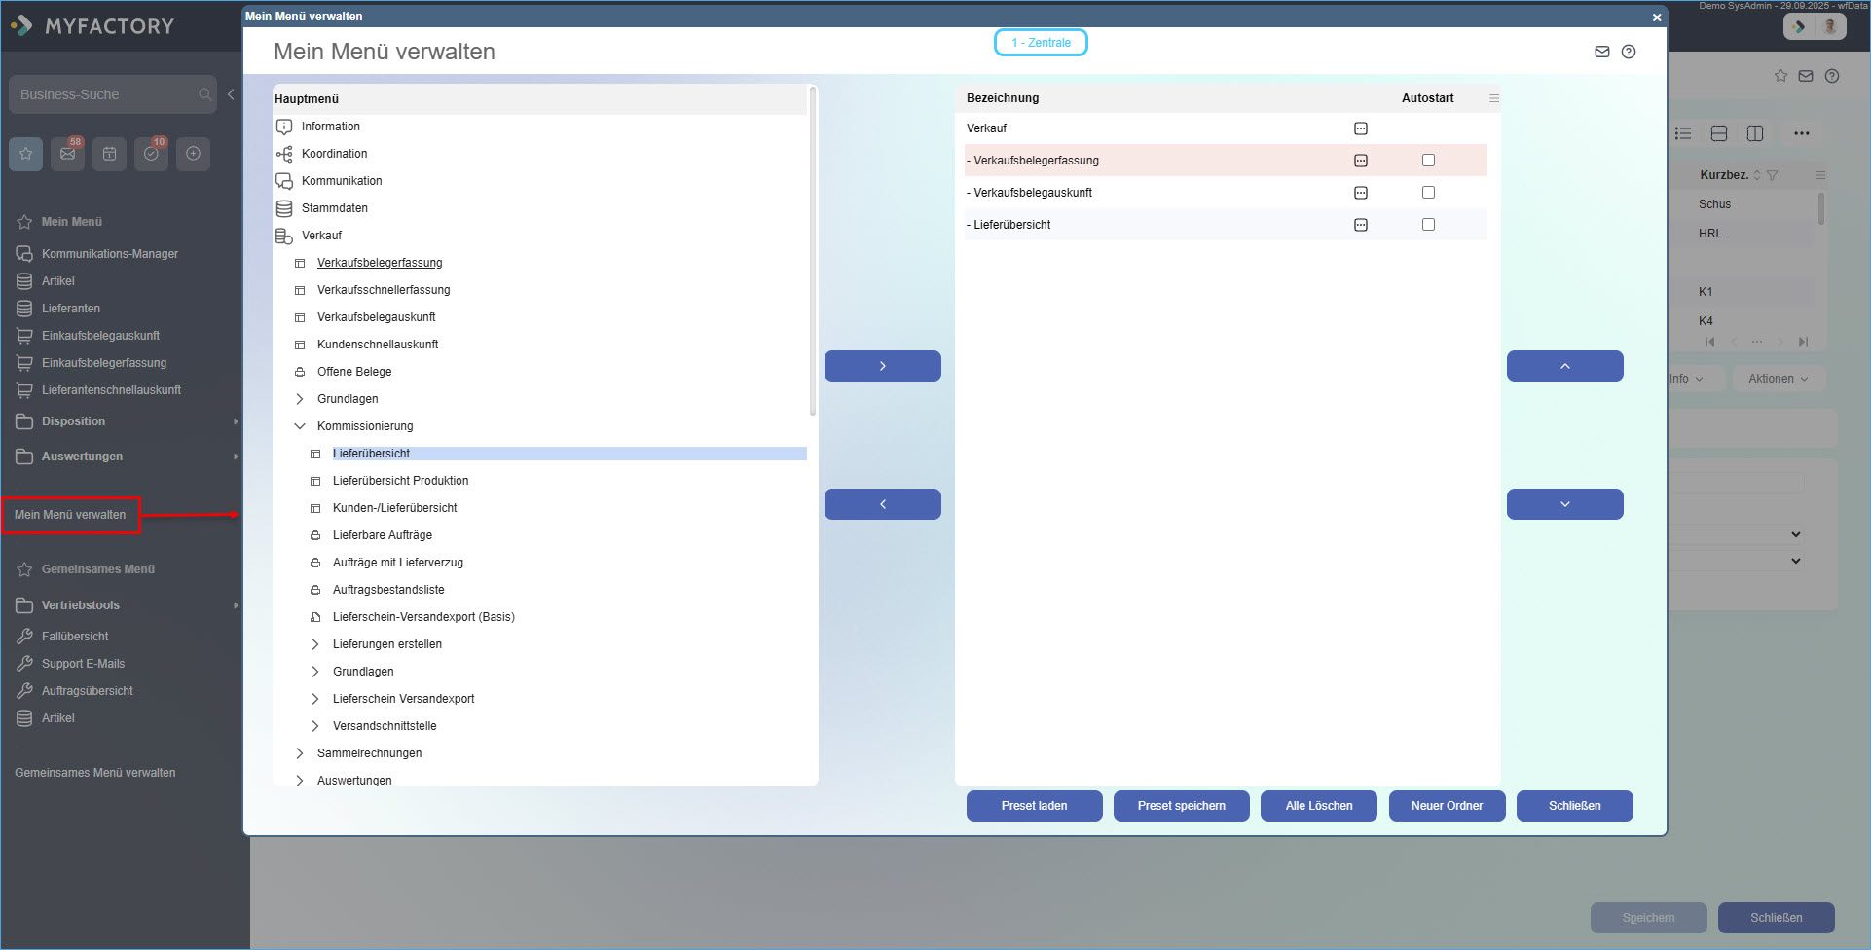Open the three-dots more menu in background window

click(1802, 133)
